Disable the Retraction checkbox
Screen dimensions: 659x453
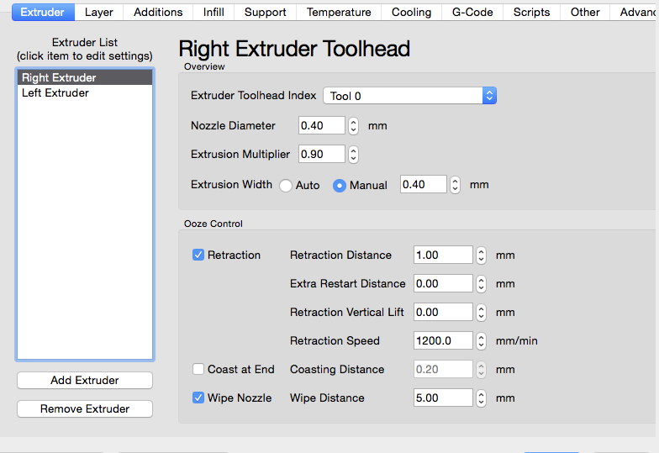(198, 255)
